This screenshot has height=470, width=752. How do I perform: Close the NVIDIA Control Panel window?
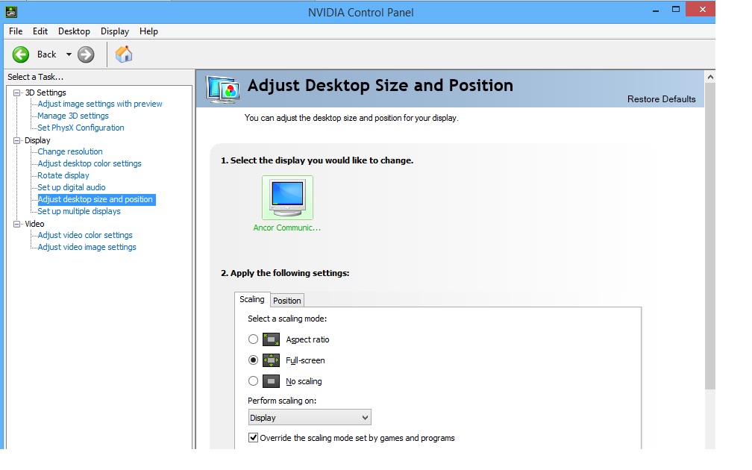(x=702, y=10)
